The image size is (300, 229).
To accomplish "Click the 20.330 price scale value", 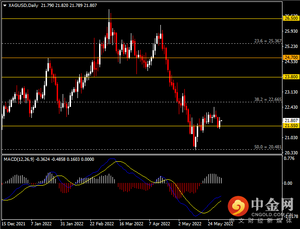I will [x=291, y=153].
